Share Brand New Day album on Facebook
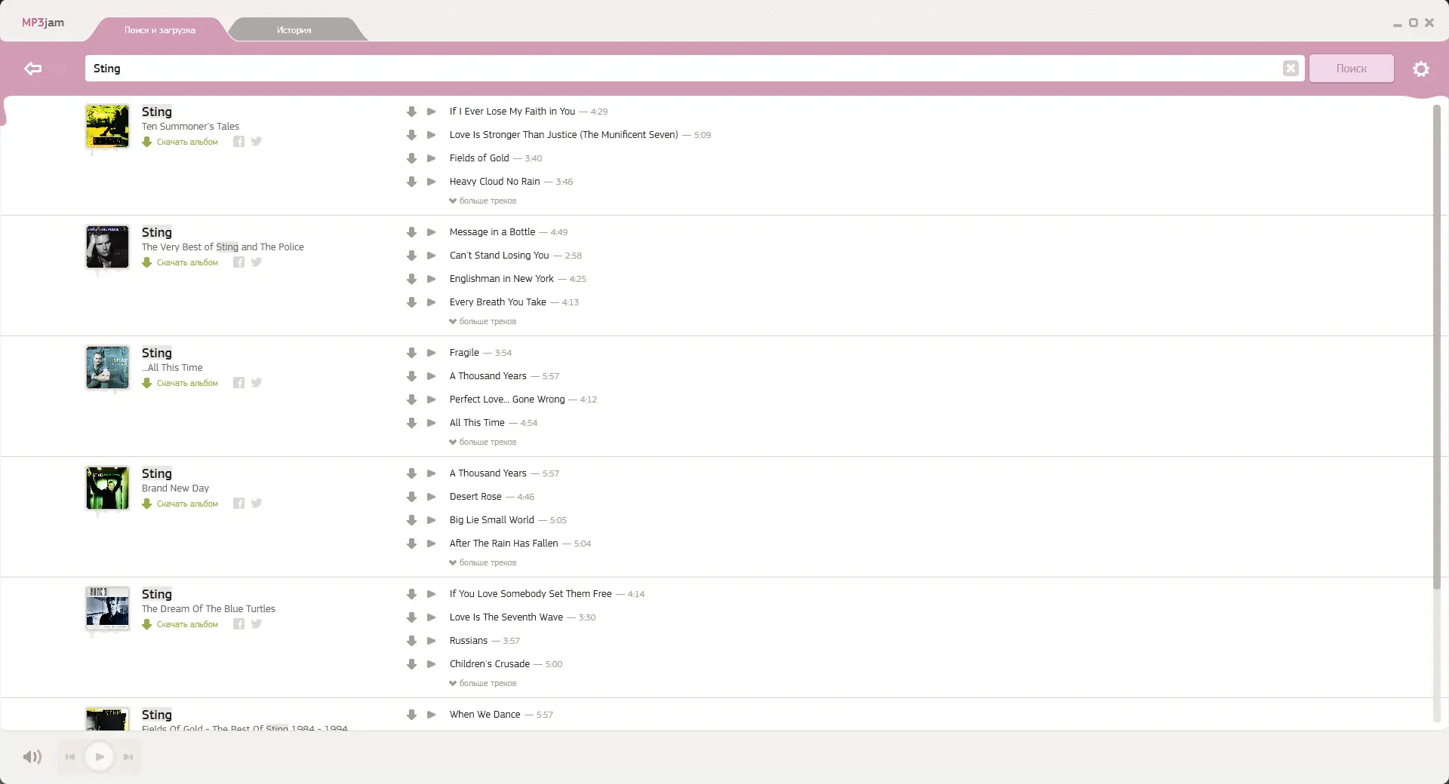The width and height of the screenshot is (1449, 784). [x=238, y=504]
